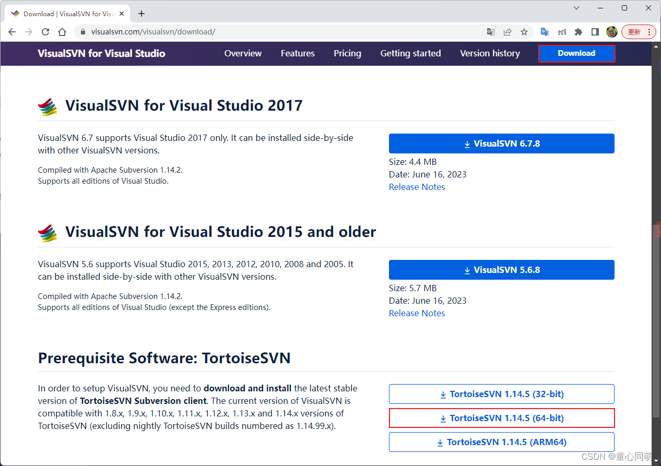Download VisualSVN 6.7.8
The image size is (661, 466).
501,144
